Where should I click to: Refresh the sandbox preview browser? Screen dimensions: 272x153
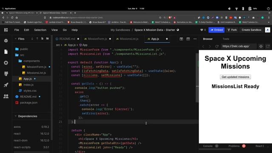[217, 46]
